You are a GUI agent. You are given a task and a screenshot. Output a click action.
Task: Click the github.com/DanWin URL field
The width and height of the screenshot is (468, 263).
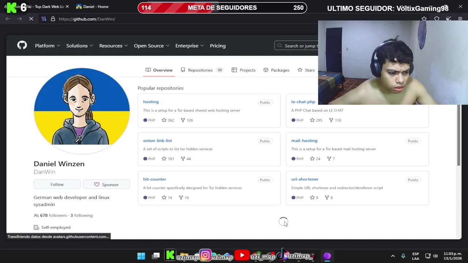pos(87,19)
